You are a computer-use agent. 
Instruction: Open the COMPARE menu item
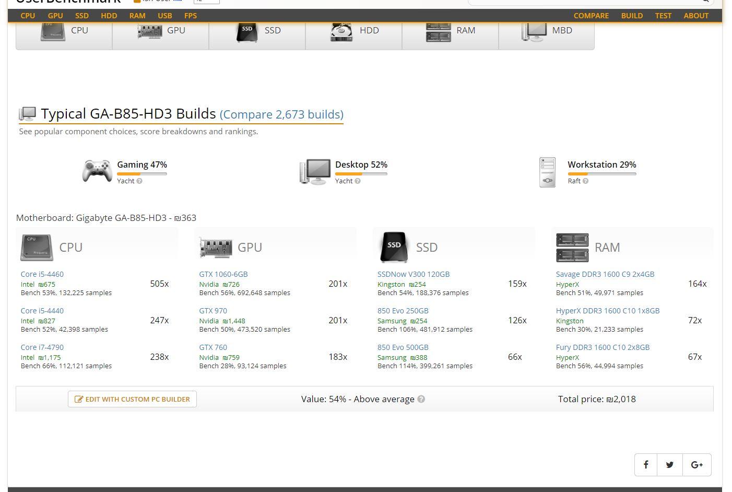(591, 16)
